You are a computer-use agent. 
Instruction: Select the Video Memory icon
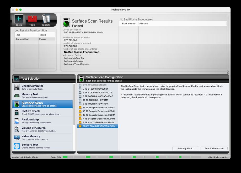click(x=17, y=138)
